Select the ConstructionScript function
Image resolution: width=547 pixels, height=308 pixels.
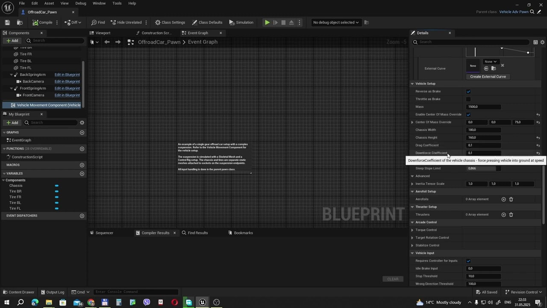(x=27, y=157)
